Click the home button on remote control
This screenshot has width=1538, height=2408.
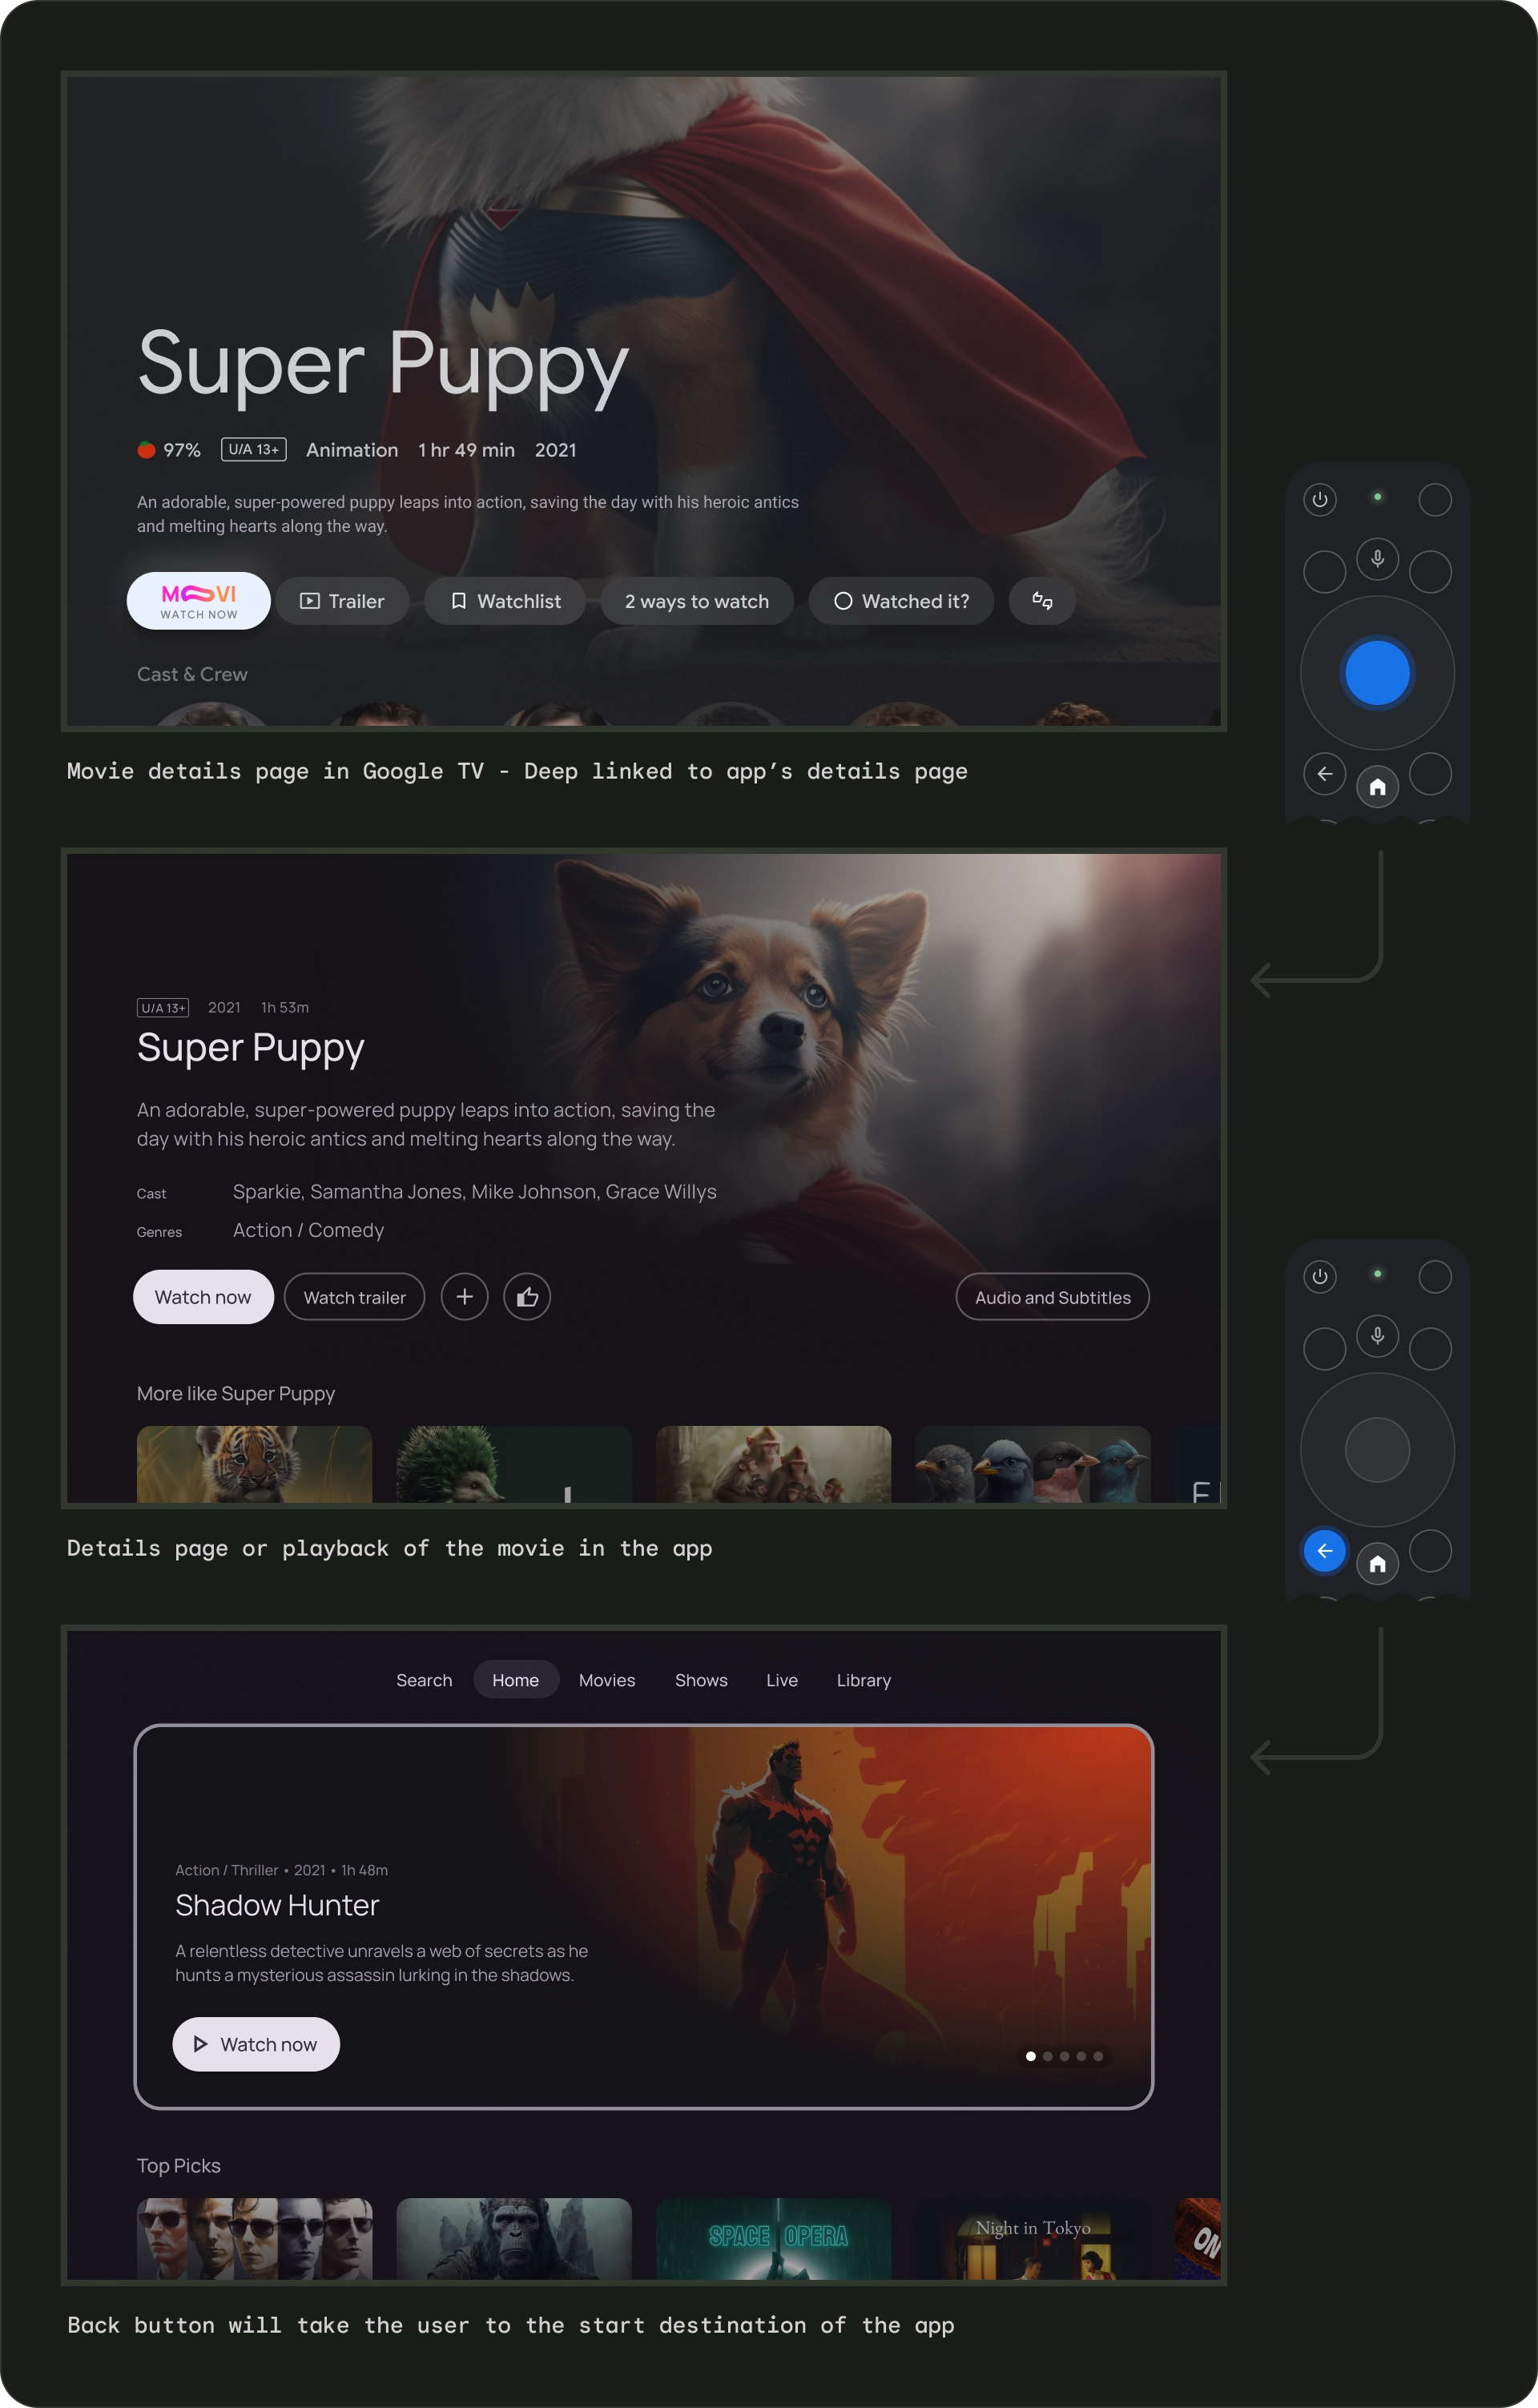1376,784
